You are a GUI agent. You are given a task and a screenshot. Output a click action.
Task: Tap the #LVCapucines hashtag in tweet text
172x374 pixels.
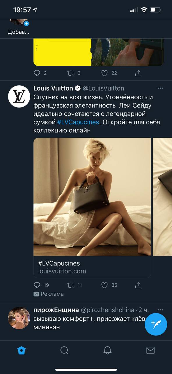[78, 122]
